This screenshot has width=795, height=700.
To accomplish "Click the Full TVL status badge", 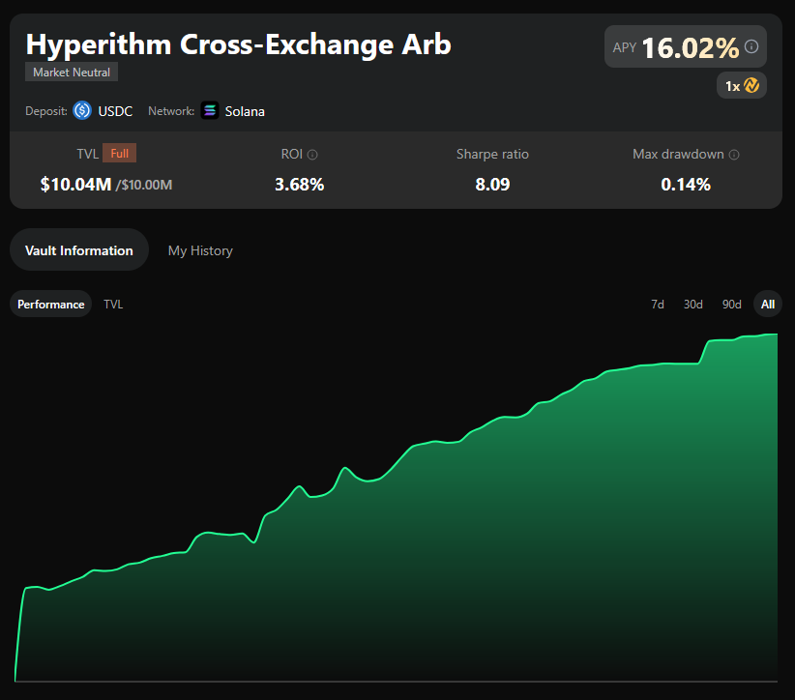I will pos(120,153).
